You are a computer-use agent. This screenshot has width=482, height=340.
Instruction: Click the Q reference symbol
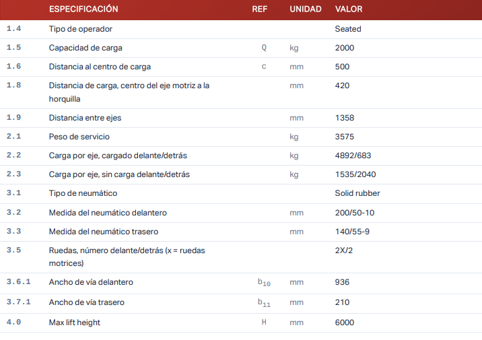coord(264,48)
